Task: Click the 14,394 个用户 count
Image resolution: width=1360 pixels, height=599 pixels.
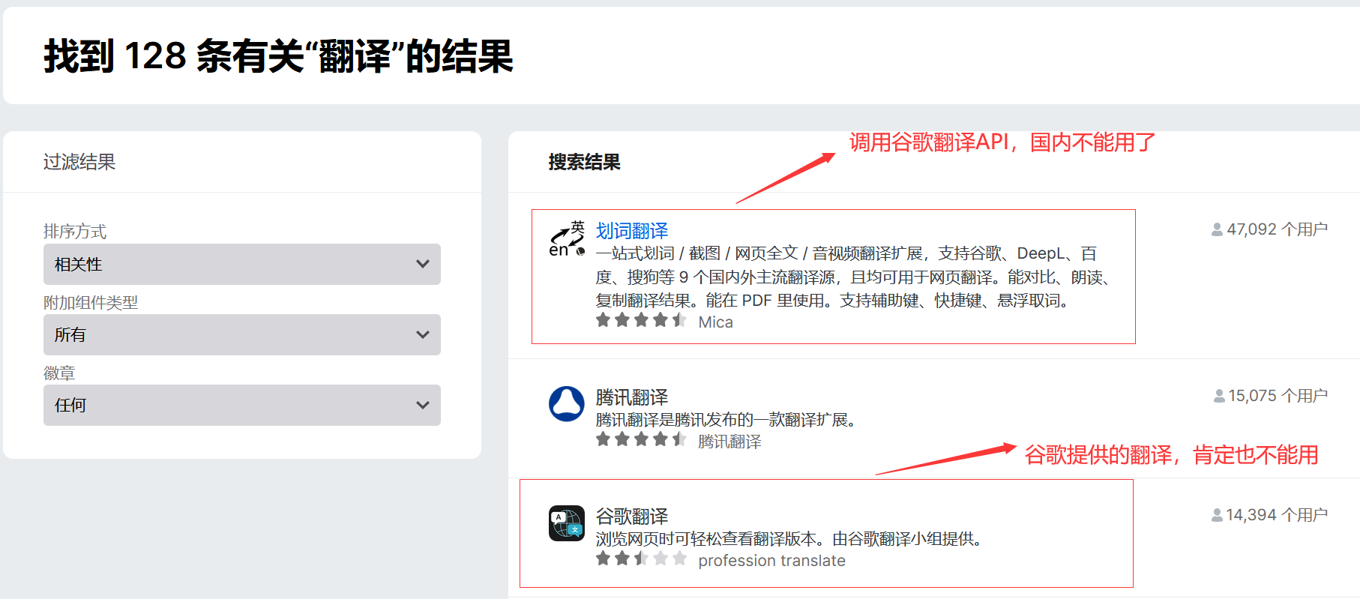Action: [x=1277, y=515]
